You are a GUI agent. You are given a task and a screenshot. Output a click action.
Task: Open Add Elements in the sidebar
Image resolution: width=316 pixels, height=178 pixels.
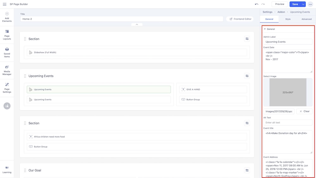click(x=7, y=17)
